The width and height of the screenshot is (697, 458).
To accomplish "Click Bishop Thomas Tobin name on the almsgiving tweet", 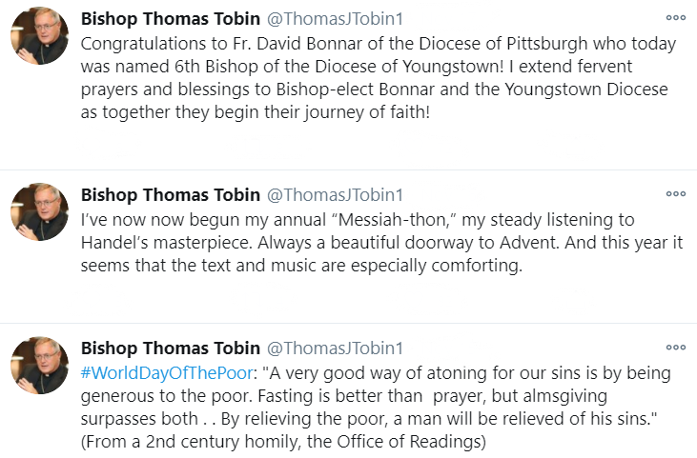I will coord(170,348).
